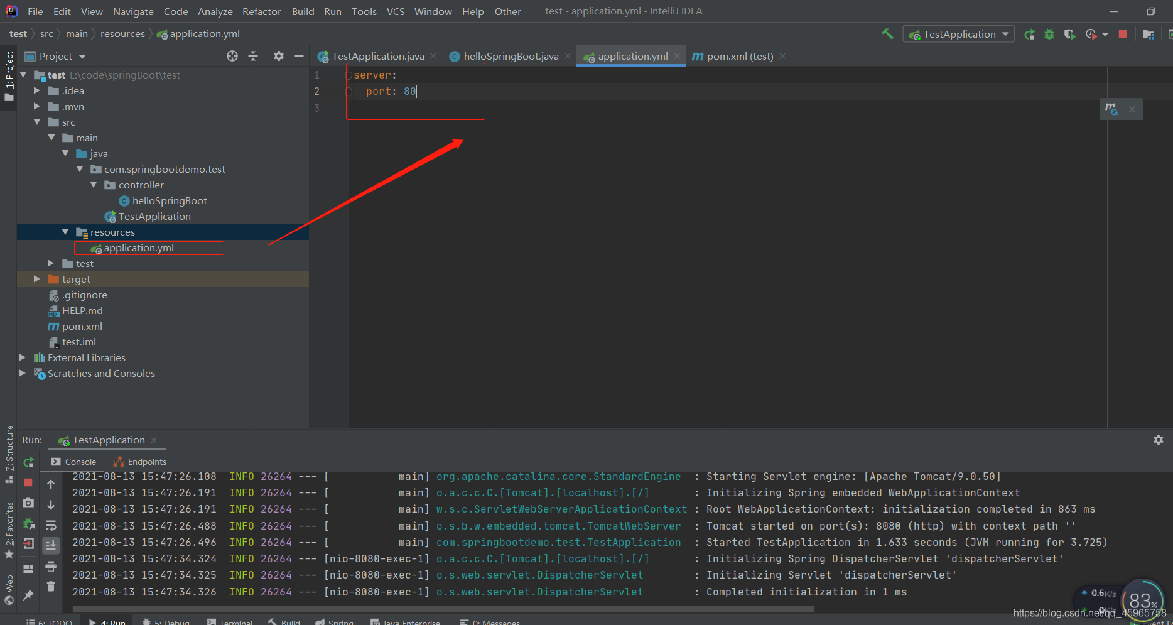Click the restore layout icon
Image resolution: width=1173 pixels, height=625 pixels.
click(28, 569)
